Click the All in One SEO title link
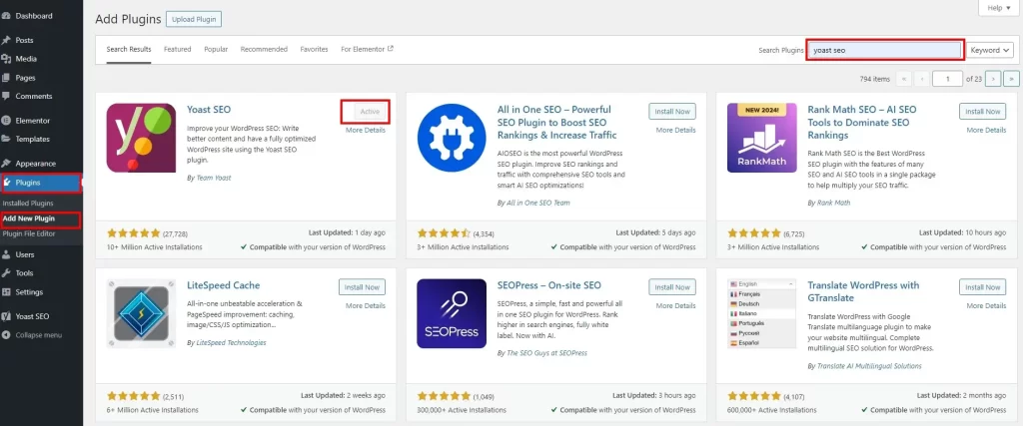Screen dimensions: 1023x426 click(556, 123)
